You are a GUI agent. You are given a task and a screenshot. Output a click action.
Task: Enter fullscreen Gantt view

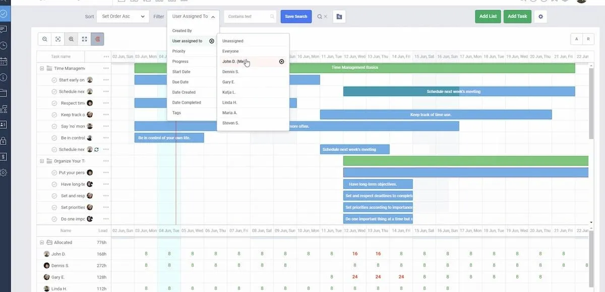coord(84,39)
